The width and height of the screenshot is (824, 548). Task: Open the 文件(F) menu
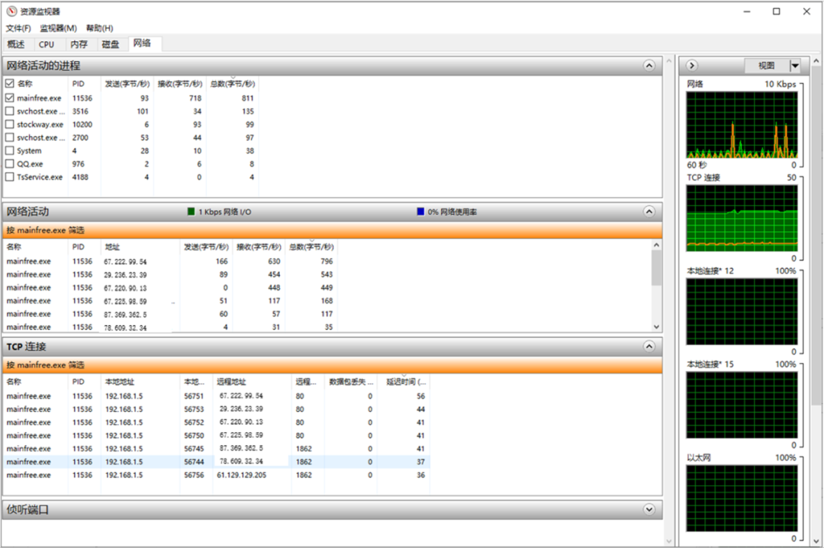[18, 28]
